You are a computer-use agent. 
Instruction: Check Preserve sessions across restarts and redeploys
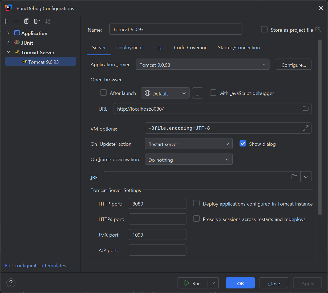[x=196, y=219]
